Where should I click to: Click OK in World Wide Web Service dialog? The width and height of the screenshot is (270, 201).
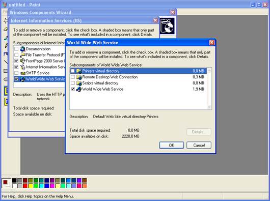pyautogui.click(x=172, y=146)
